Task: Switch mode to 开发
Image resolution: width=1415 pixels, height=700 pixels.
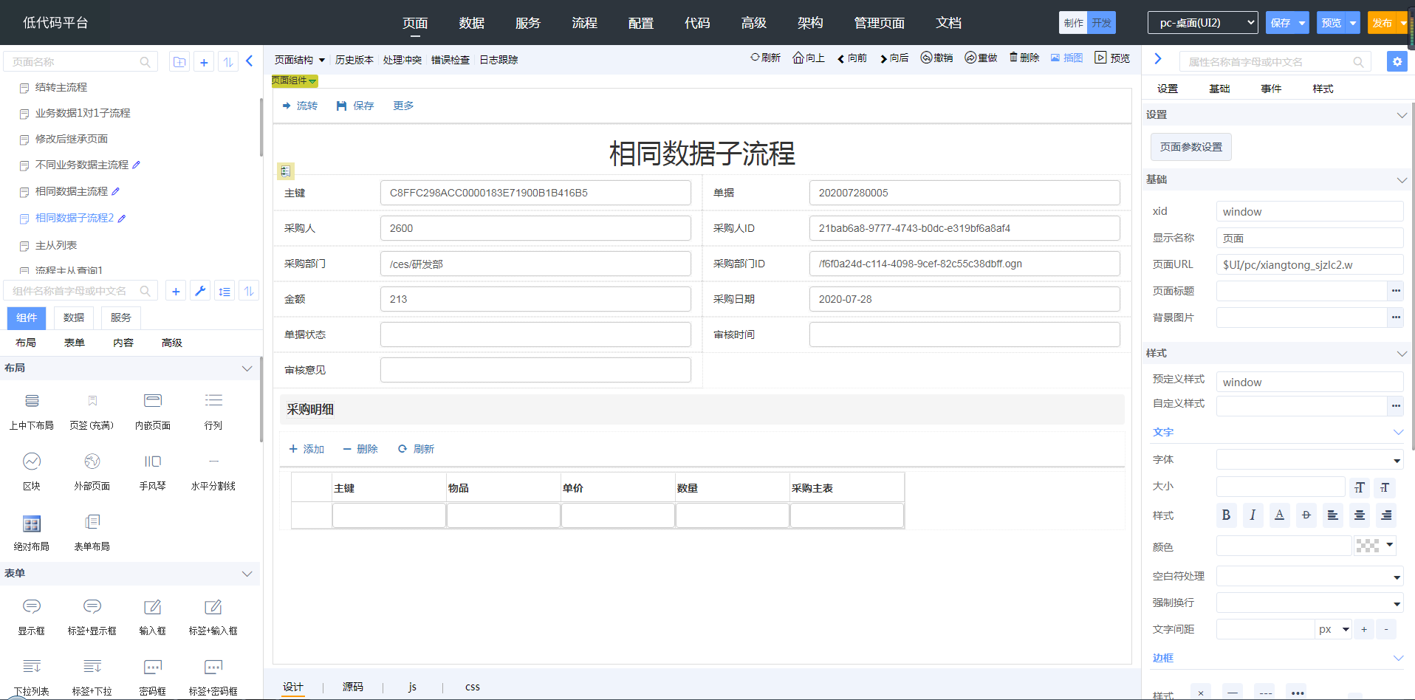Action: click(1101, 23)
